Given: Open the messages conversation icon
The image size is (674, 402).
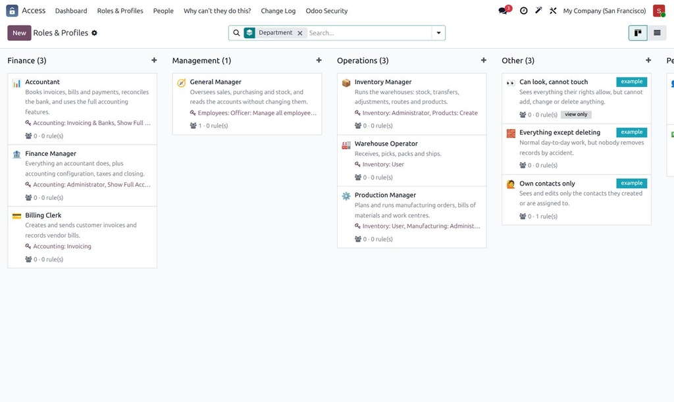Looking at the screenshot, I should click(503, 11).
